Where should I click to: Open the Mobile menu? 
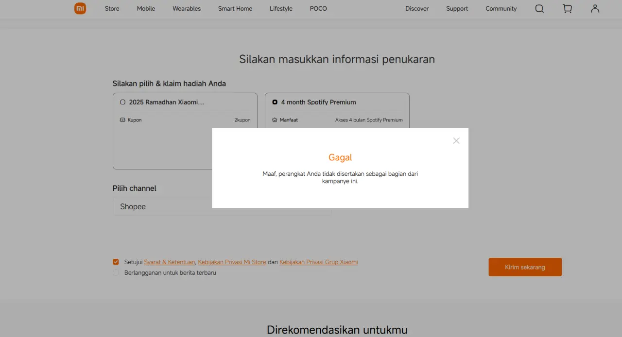tap(146, 8)
